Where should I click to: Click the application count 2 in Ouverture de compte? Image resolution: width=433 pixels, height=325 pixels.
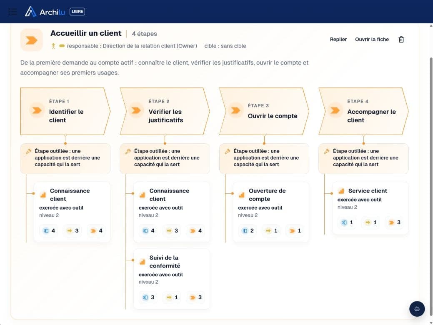248,230
